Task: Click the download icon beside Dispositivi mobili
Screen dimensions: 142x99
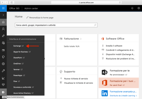Action: (x=103, y=54)
